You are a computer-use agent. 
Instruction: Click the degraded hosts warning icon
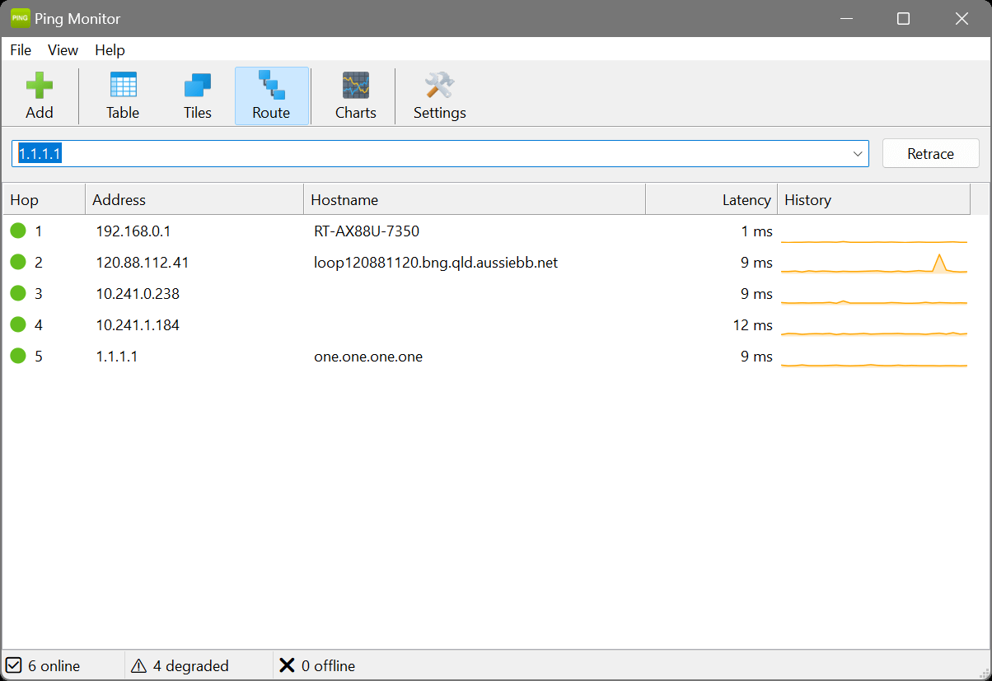click(138, 665)
